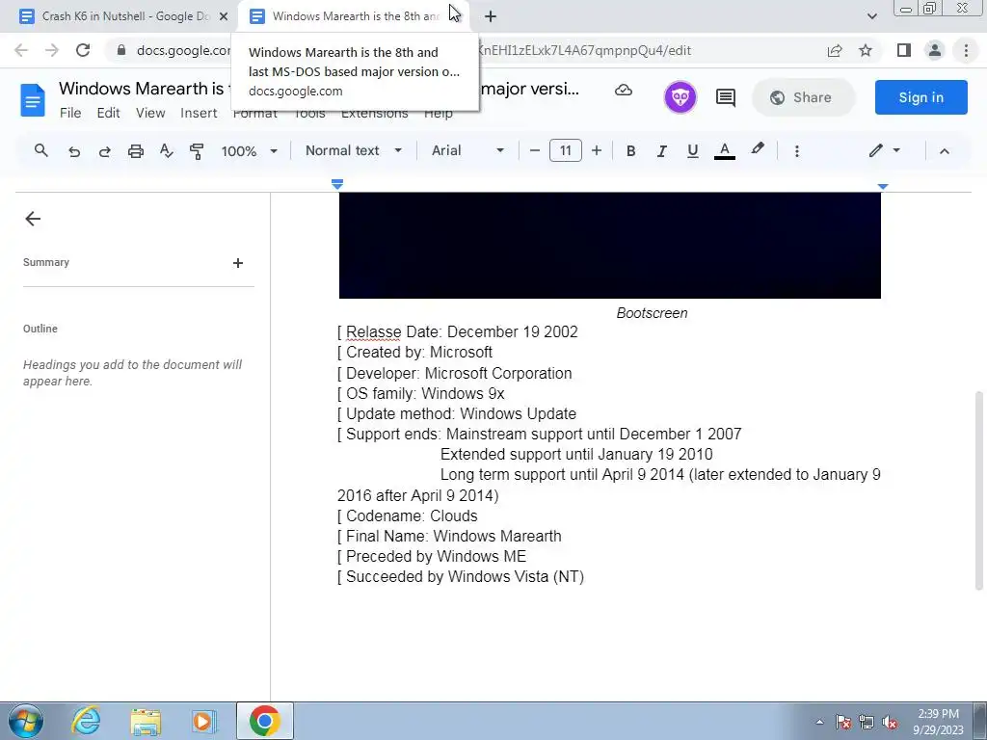Open the browser side panel
987x740 pixels.
904,50
